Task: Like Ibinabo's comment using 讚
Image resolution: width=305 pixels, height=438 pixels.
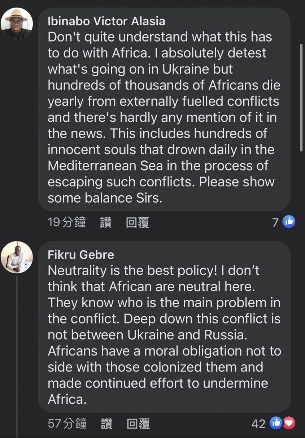Action: click(106, 222)
